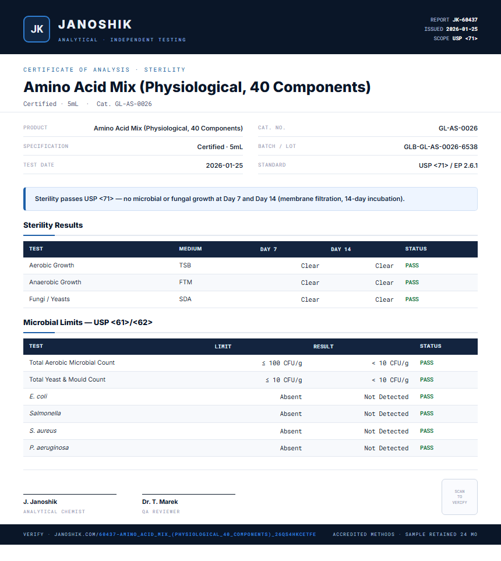Click the DAY 7 column header
The width and height of the screenshot is (501, 561).
coord(269,249)
